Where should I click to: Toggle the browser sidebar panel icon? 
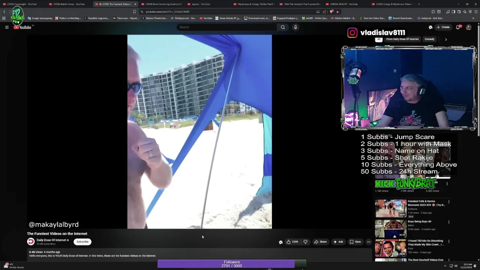(x=453, y=12)
